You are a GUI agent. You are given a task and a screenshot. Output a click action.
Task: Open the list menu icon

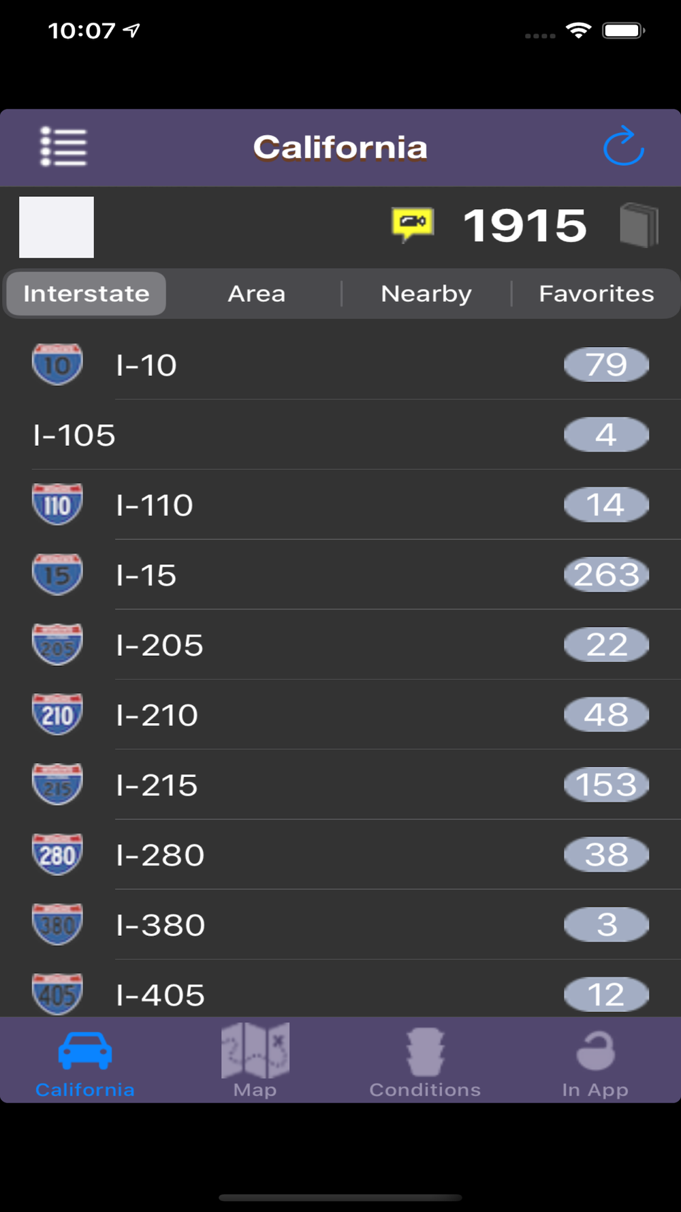(63, 147)
